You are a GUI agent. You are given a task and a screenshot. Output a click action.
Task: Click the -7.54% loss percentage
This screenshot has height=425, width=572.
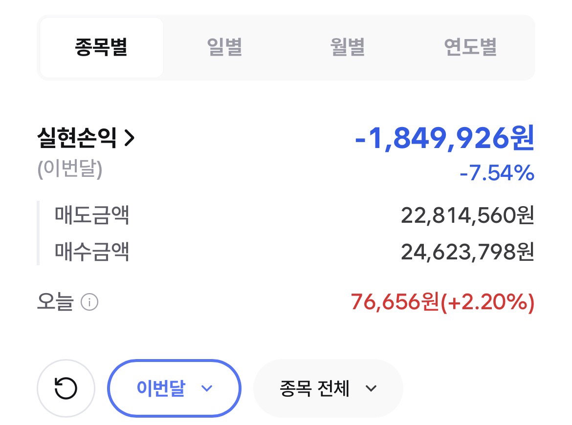(x=497, y=173)
